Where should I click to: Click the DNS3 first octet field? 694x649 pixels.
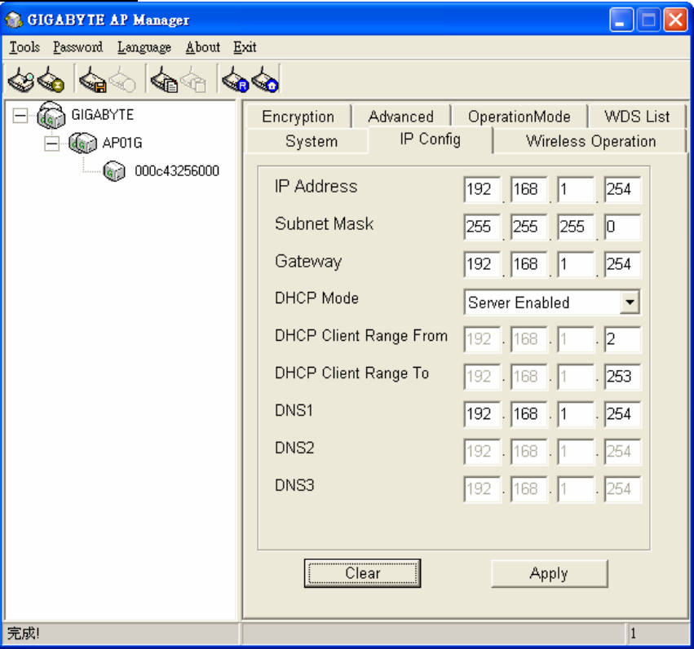482,489
